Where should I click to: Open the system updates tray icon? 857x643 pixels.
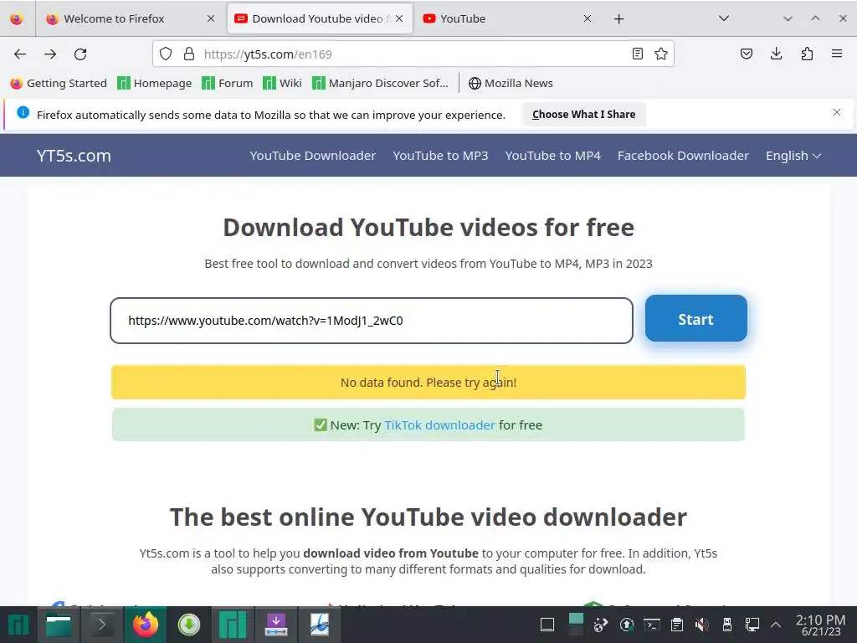click(626, 625)
